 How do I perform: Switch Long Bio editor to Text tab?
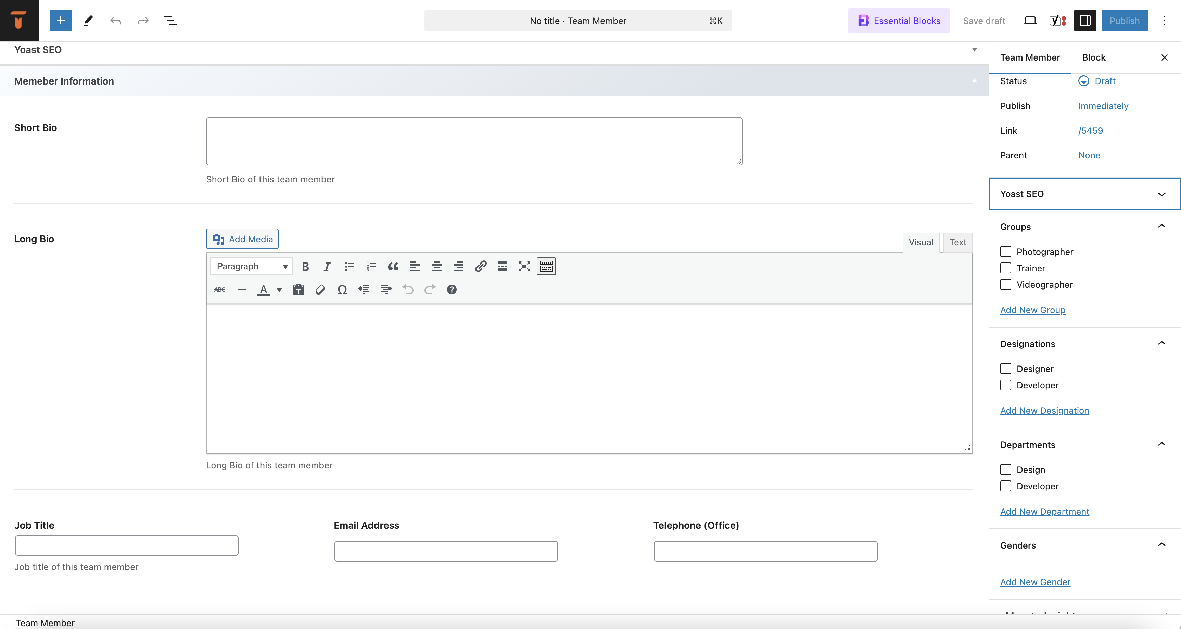coord(957,243)
